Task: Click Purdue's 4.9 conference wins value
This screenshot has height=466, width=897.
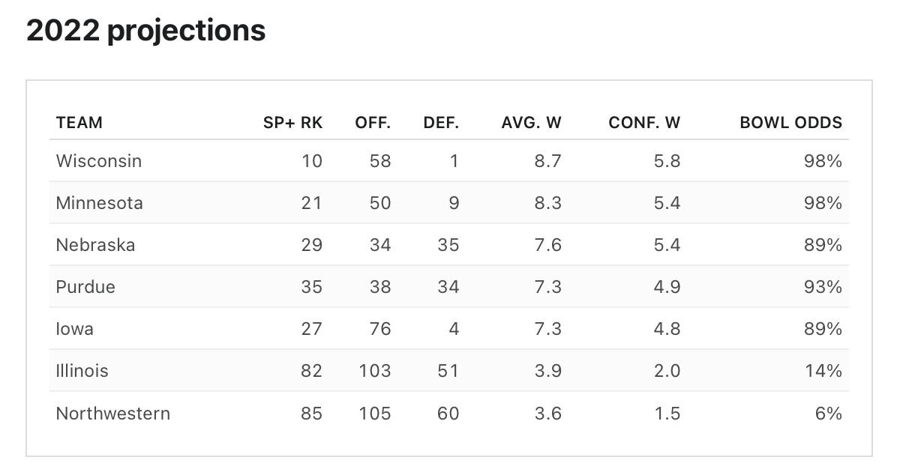Action: pos(666,287)
